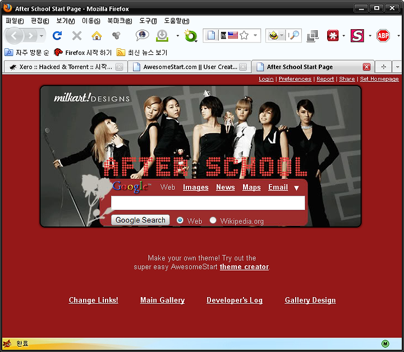Viewport: 404px width, 352px height.
Task: Click the US flag icon in location bar
Action: pyautogui.click(x=233, y=35)
